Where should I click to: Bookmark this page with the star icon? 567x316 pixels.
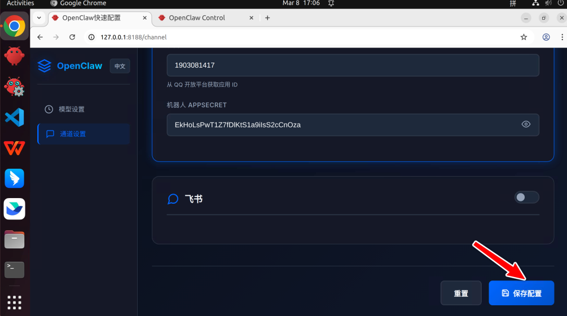[524, 37]
